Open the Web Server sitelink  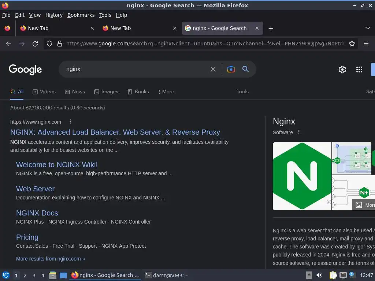coord(35,189)
